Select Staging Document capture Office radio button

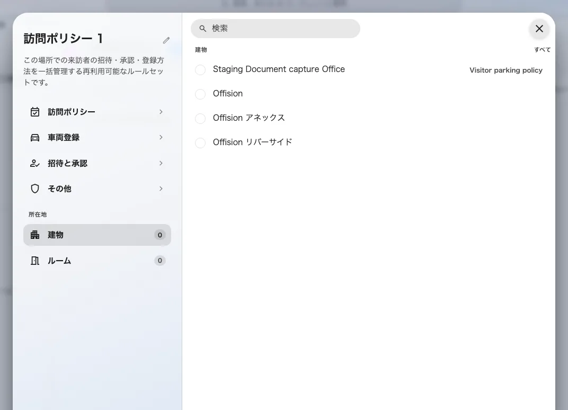click(200, 69)
